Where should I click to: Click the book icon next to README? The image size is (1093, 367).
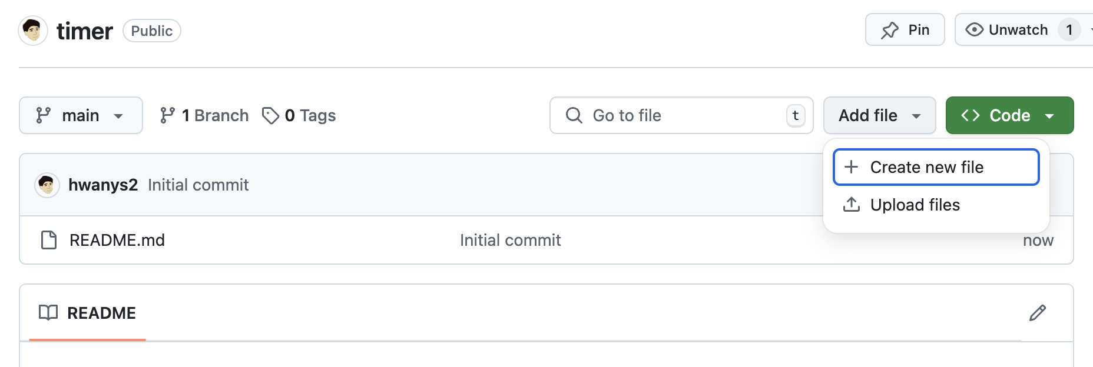point(48,312)
